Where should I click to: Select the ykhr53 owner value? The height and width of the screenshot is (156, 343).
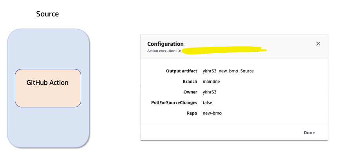[x=210, y=92]
